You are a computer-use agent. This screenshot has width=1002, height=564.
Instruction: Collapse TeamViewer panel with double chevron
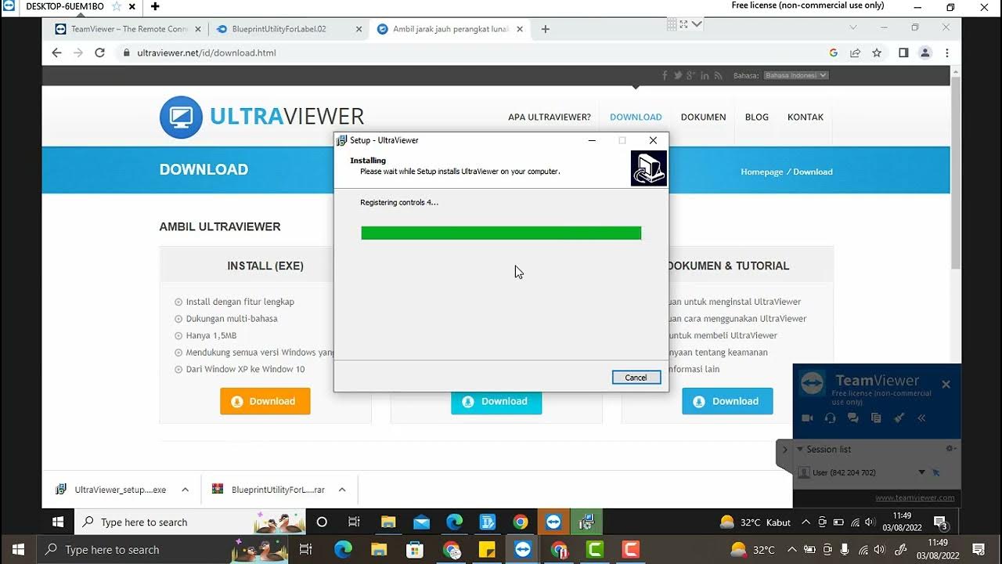coord(921,418)
